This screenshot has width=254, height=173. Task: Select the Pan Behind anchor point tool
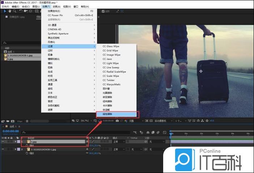[x=31, y=11]
